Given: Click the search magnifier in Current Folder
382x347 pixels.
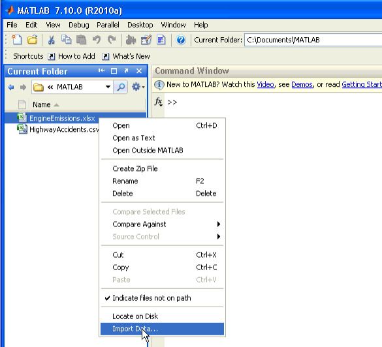Looking at the screenshot, I should pyautogui.click(x=121, y=87).
